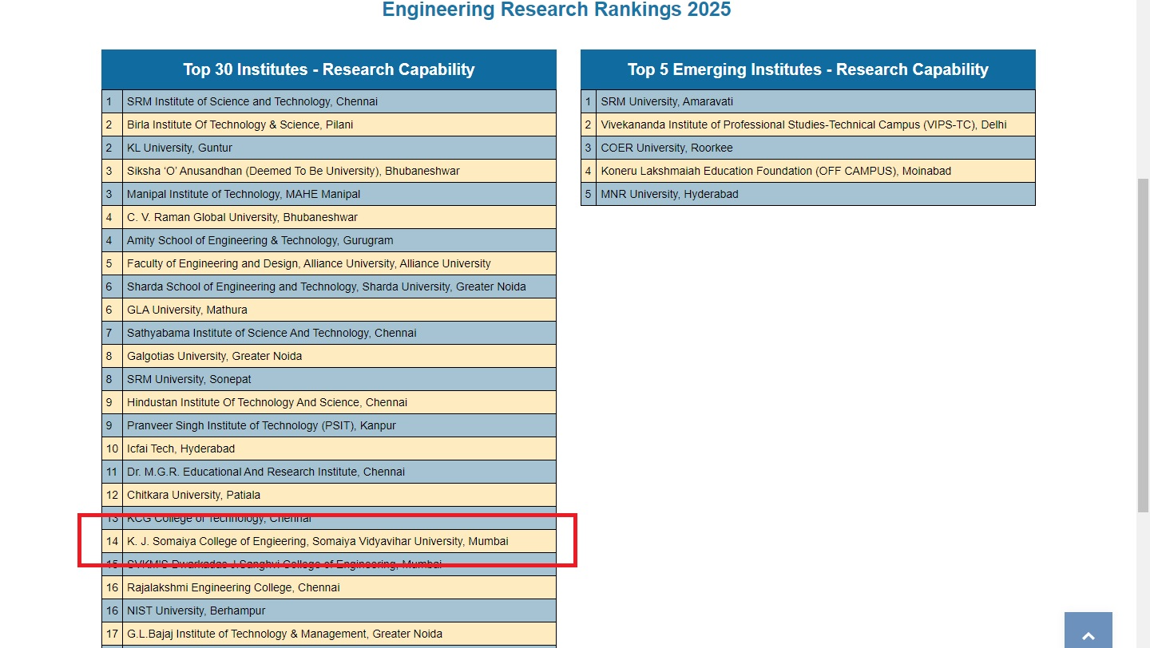Click COER University, Roorkee row
This screenshot has width=1150, height=648.
808,148
